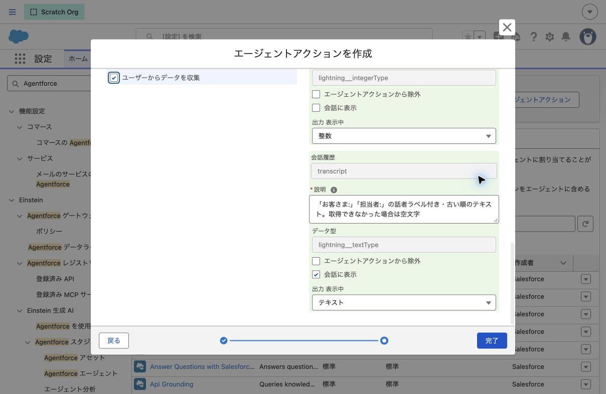Toggle 会話に表示 checkbox under integerType
This screenshot has height=394, width=606.
(316, 108)
